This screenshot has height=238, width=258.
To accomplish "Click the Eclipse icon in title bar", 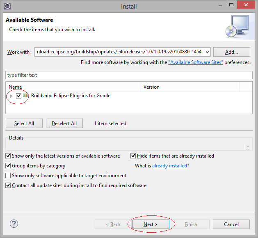I will pyautogui.click(x=7, y=6).
